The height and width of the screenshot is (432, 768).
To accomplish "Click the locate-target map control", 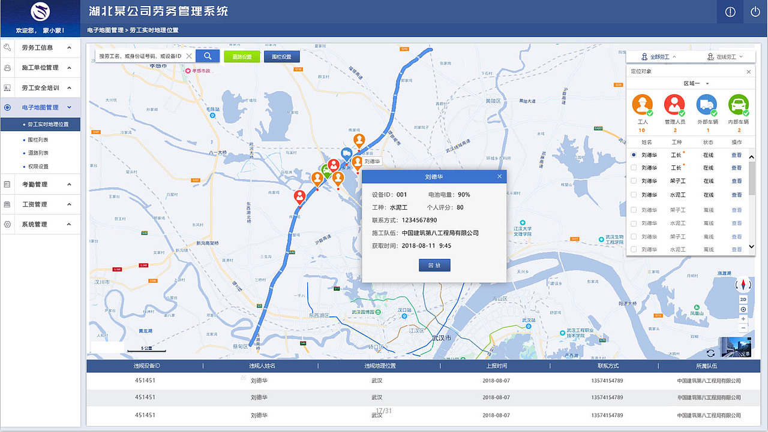I will click(x=743, y=309).
